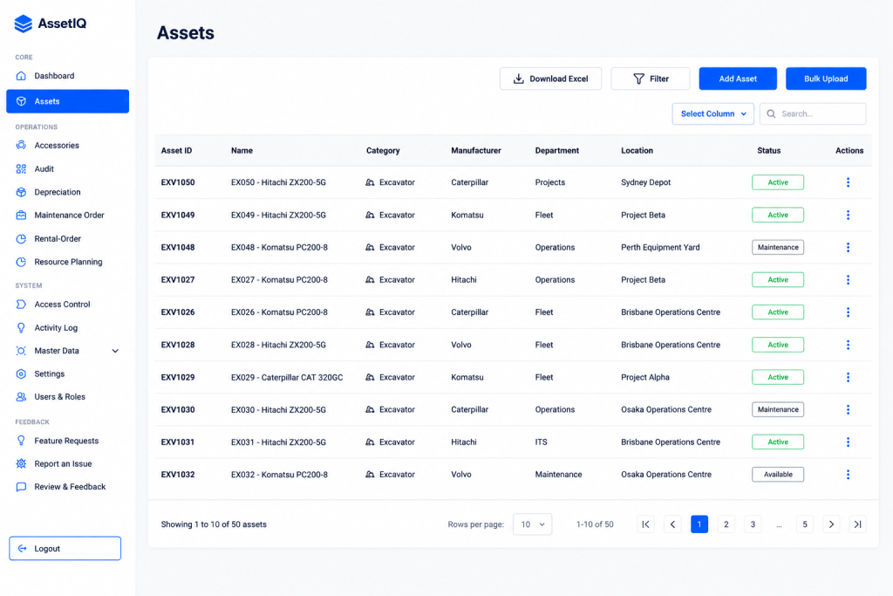Go to page 5
This screenshot has width=893, height=596.
(805, 524)
